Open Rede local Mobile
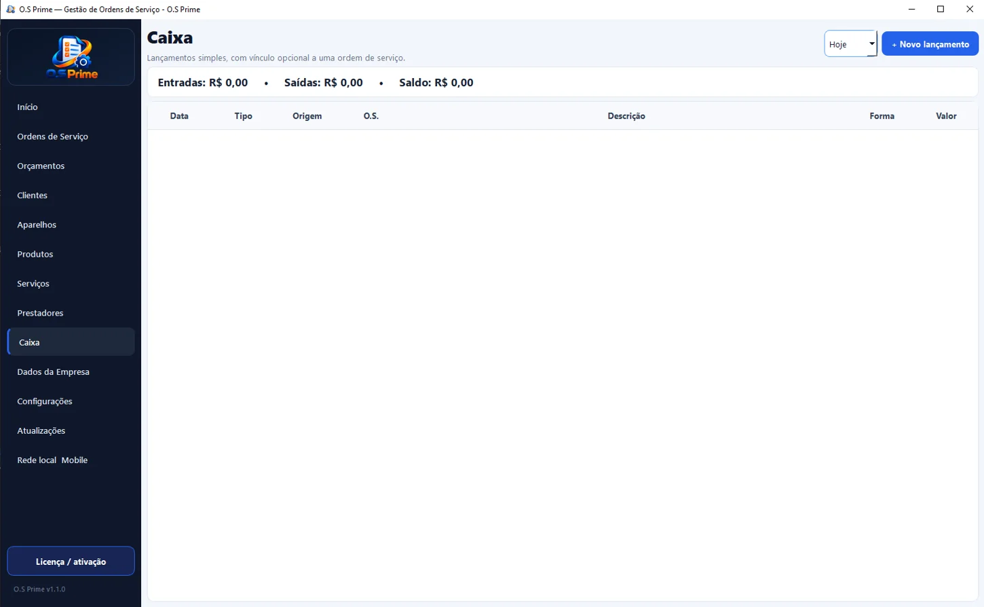This screenshot has width=984, height=607. 71,460
